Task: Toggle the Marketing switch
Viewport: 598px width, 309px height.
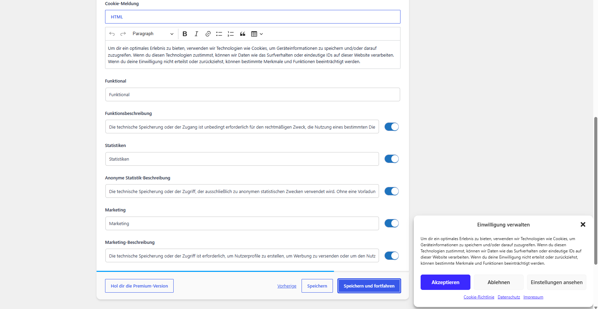Action: (x=392, y=223)
